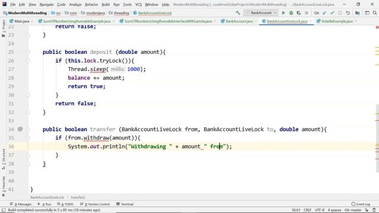379x213 pixels.
Task: Click the tool windows quick access icon
Action: click(4, 210)
